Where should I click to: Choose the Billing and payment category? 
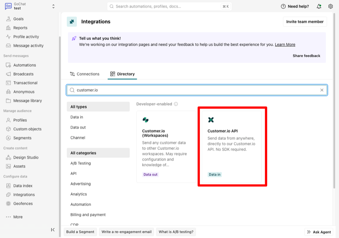pos(88,214)
